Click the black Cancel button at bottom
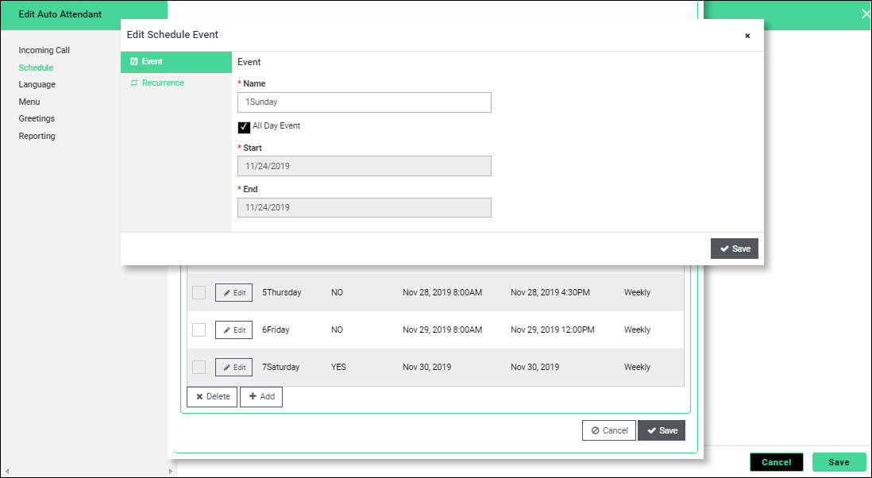The height and width of the screenshot is (478, 872). pyautogui.click(x=776, y=462)
